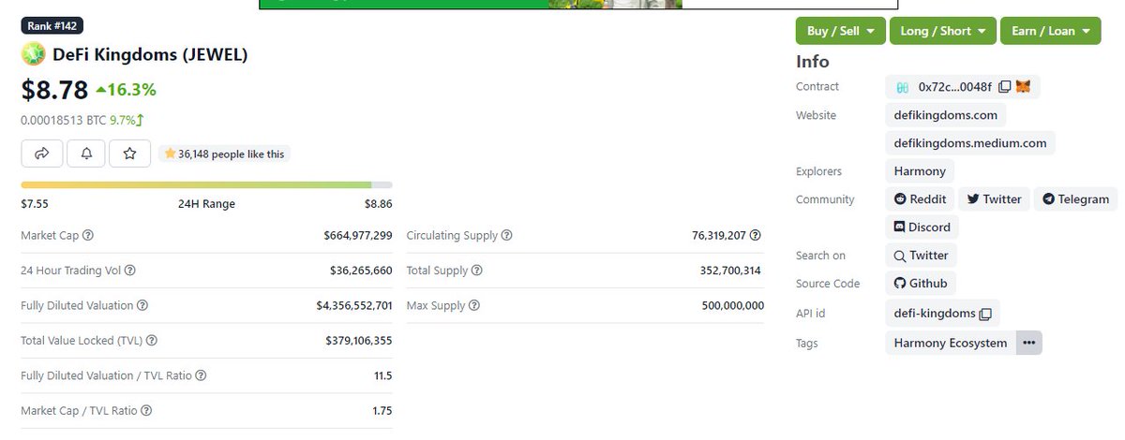
Task: Click the bell price alert icon
Action: coord(86,154)
